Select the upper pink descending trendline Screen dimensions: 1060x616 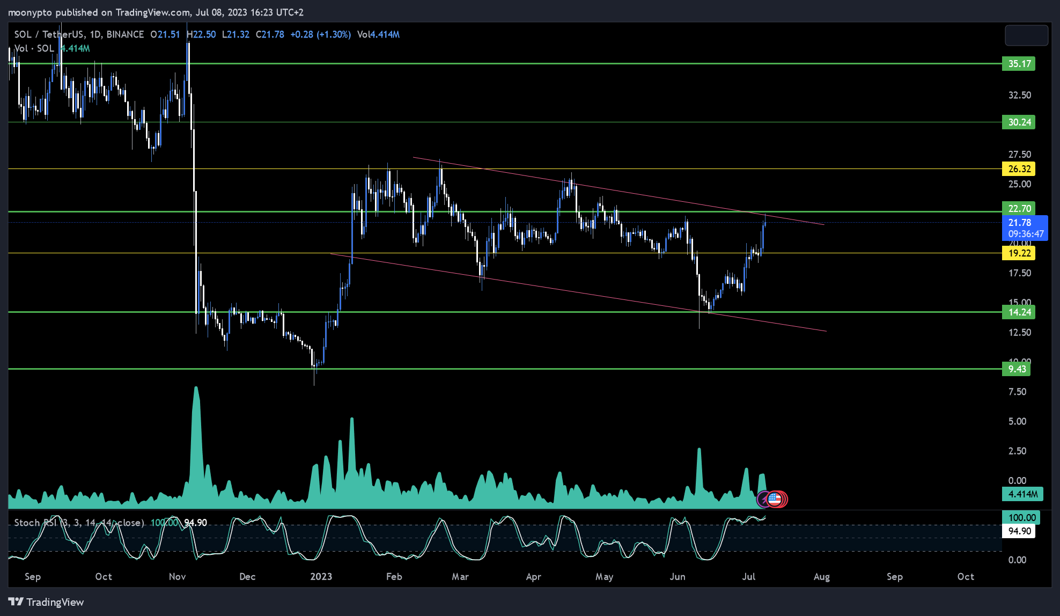coord(619,190)
